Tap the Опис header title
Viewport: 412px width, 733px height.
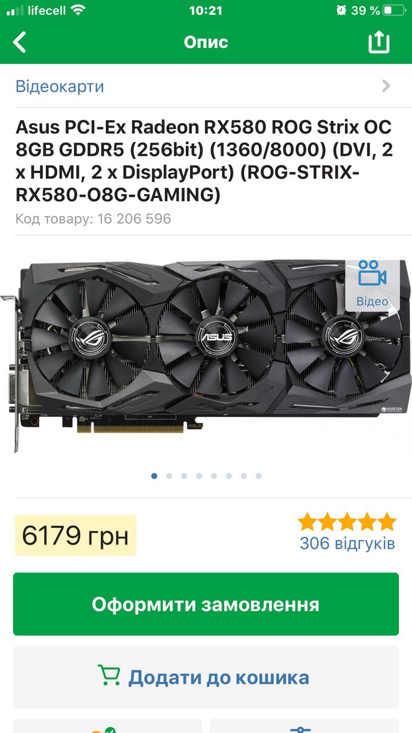click(206, 42)
